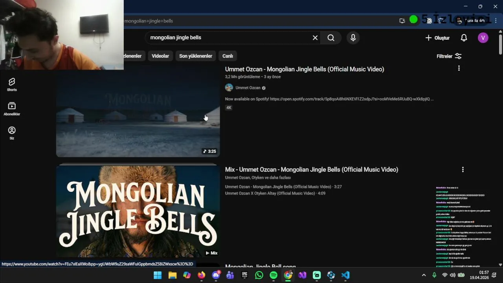Open the Chrome profile chip
This screenshot has height=283, width=503.
(x=471, y=21)
